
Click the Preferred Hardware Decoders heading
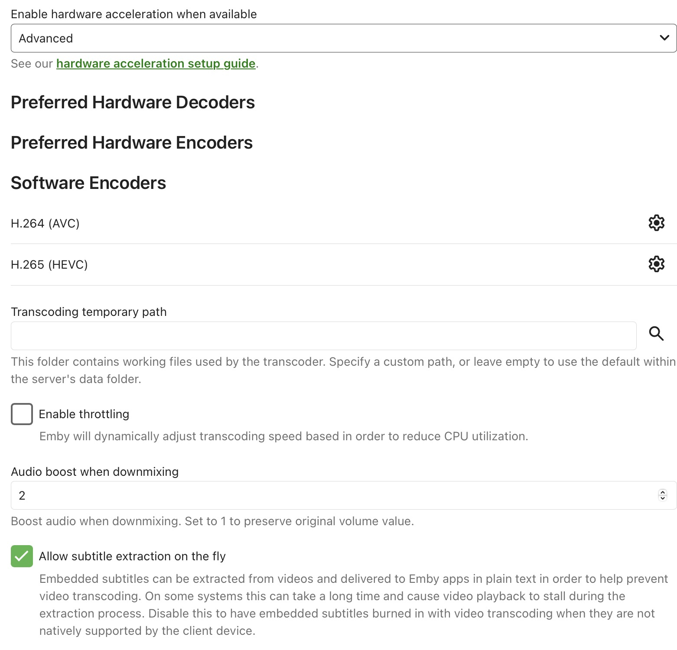click(x=133, y=103)
